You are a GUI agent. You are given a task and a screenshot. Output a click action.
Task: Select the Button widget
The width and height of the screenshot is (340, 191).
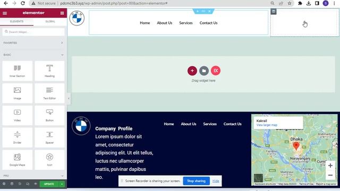coord(49,116)
